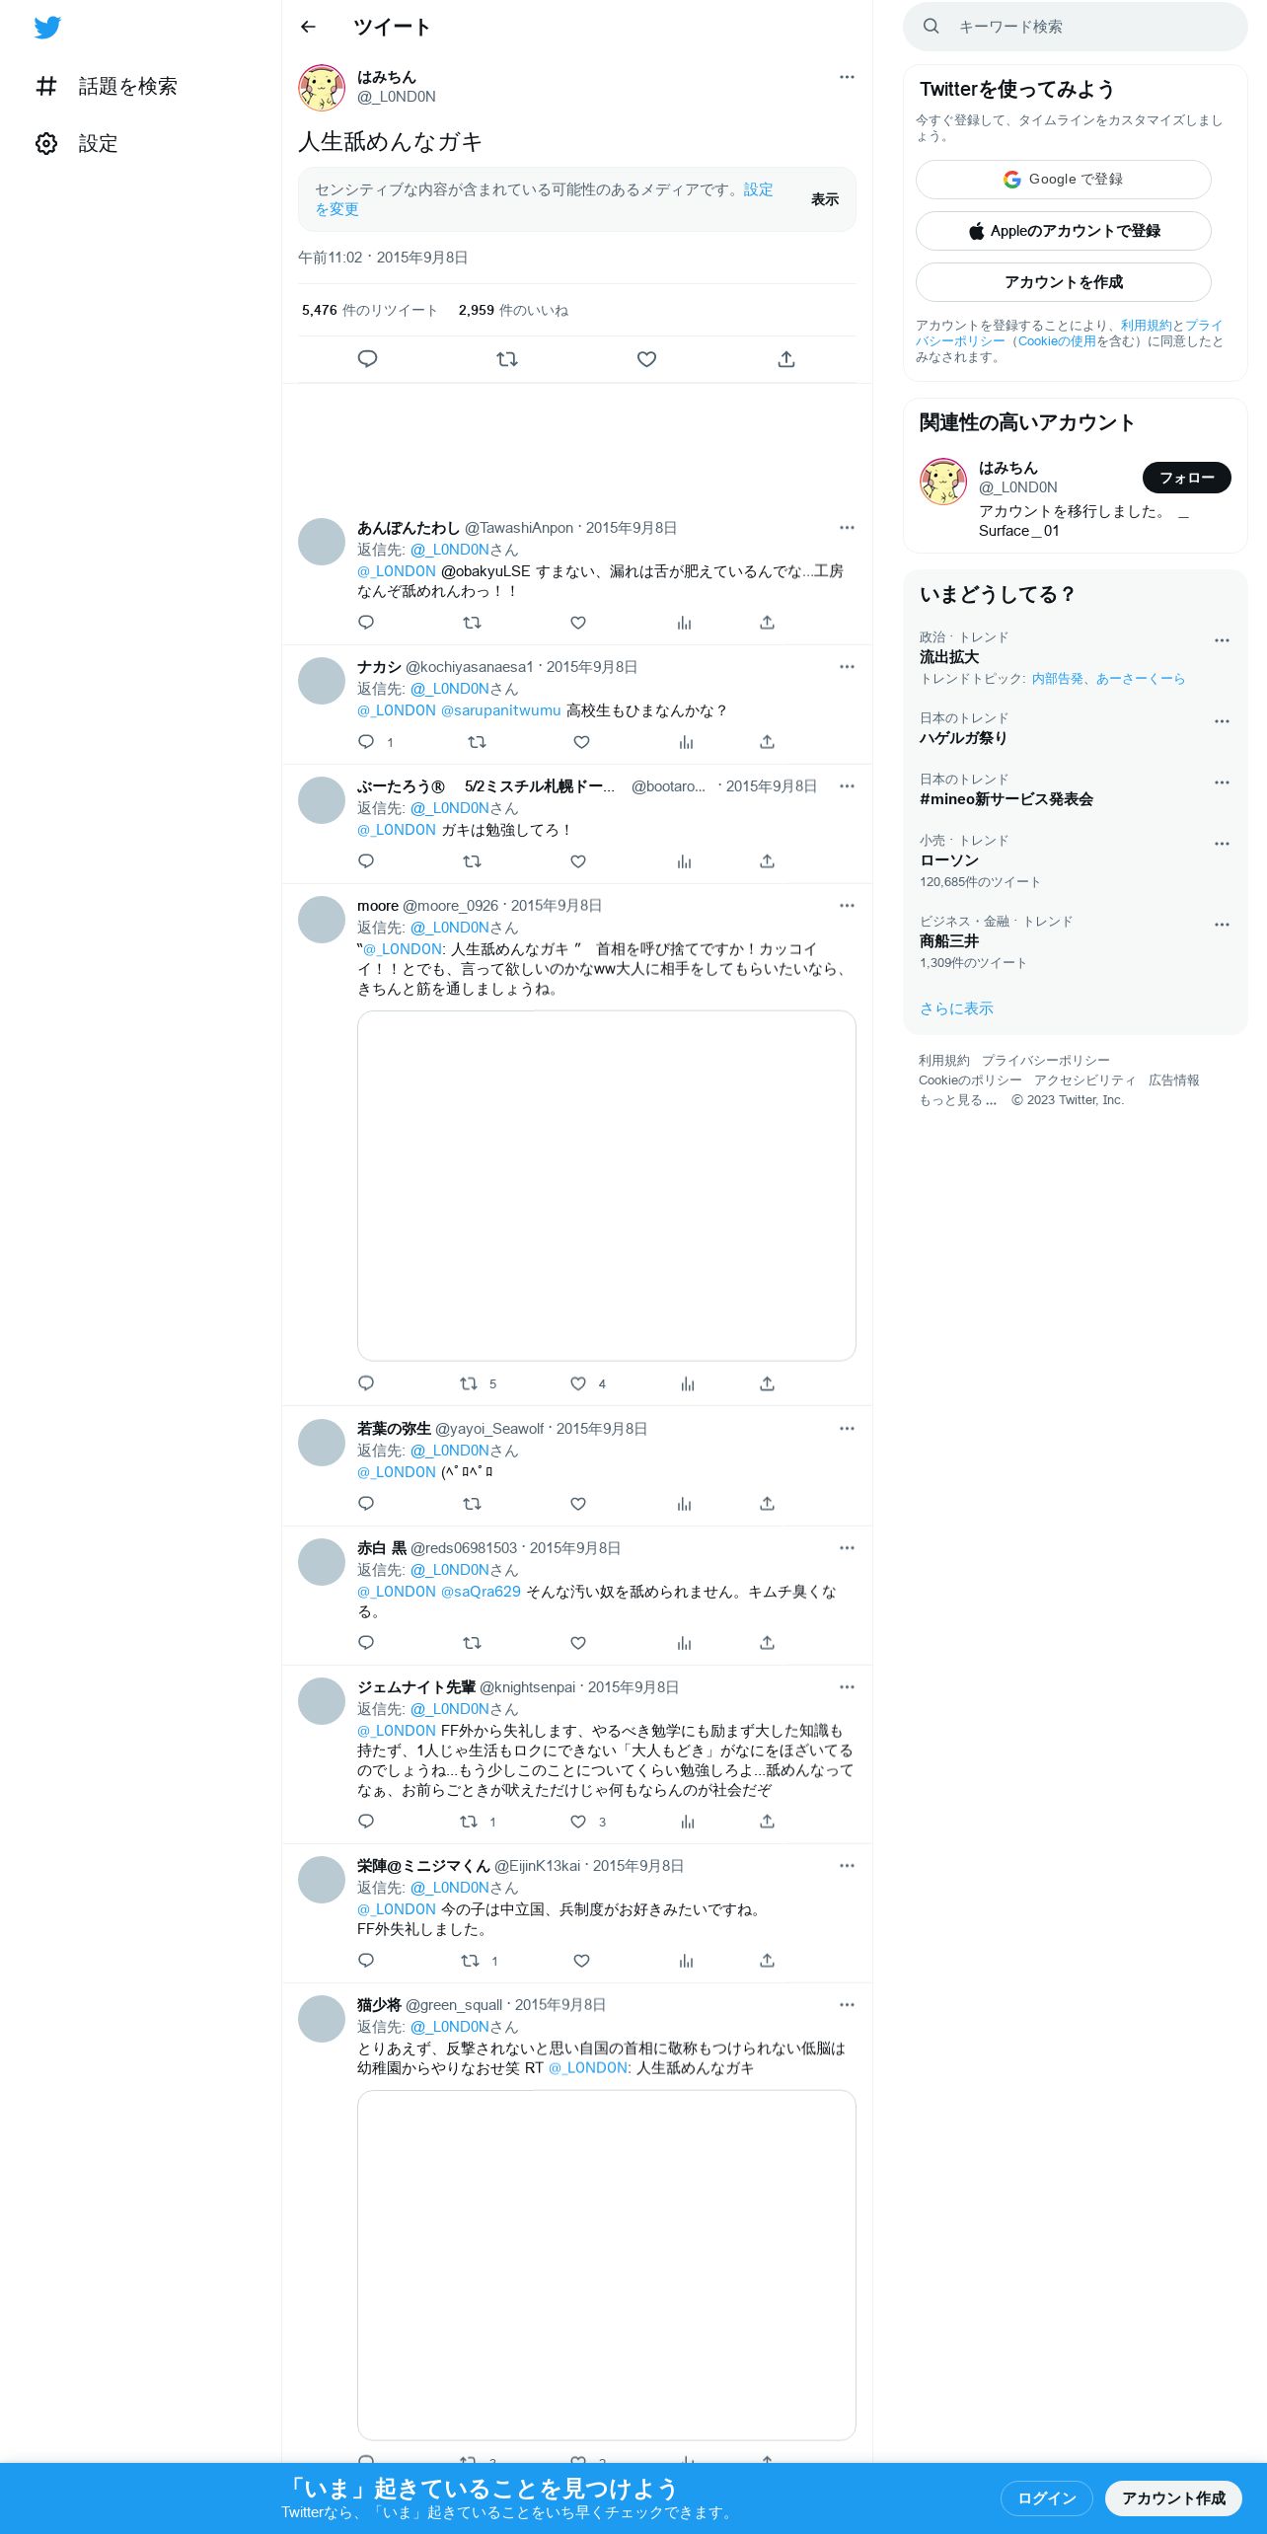This screenshot has height=2534, width=1267.
Task: Follow はみちん in related accounts
Action: pyautogui.click(x=1186, y=478)
